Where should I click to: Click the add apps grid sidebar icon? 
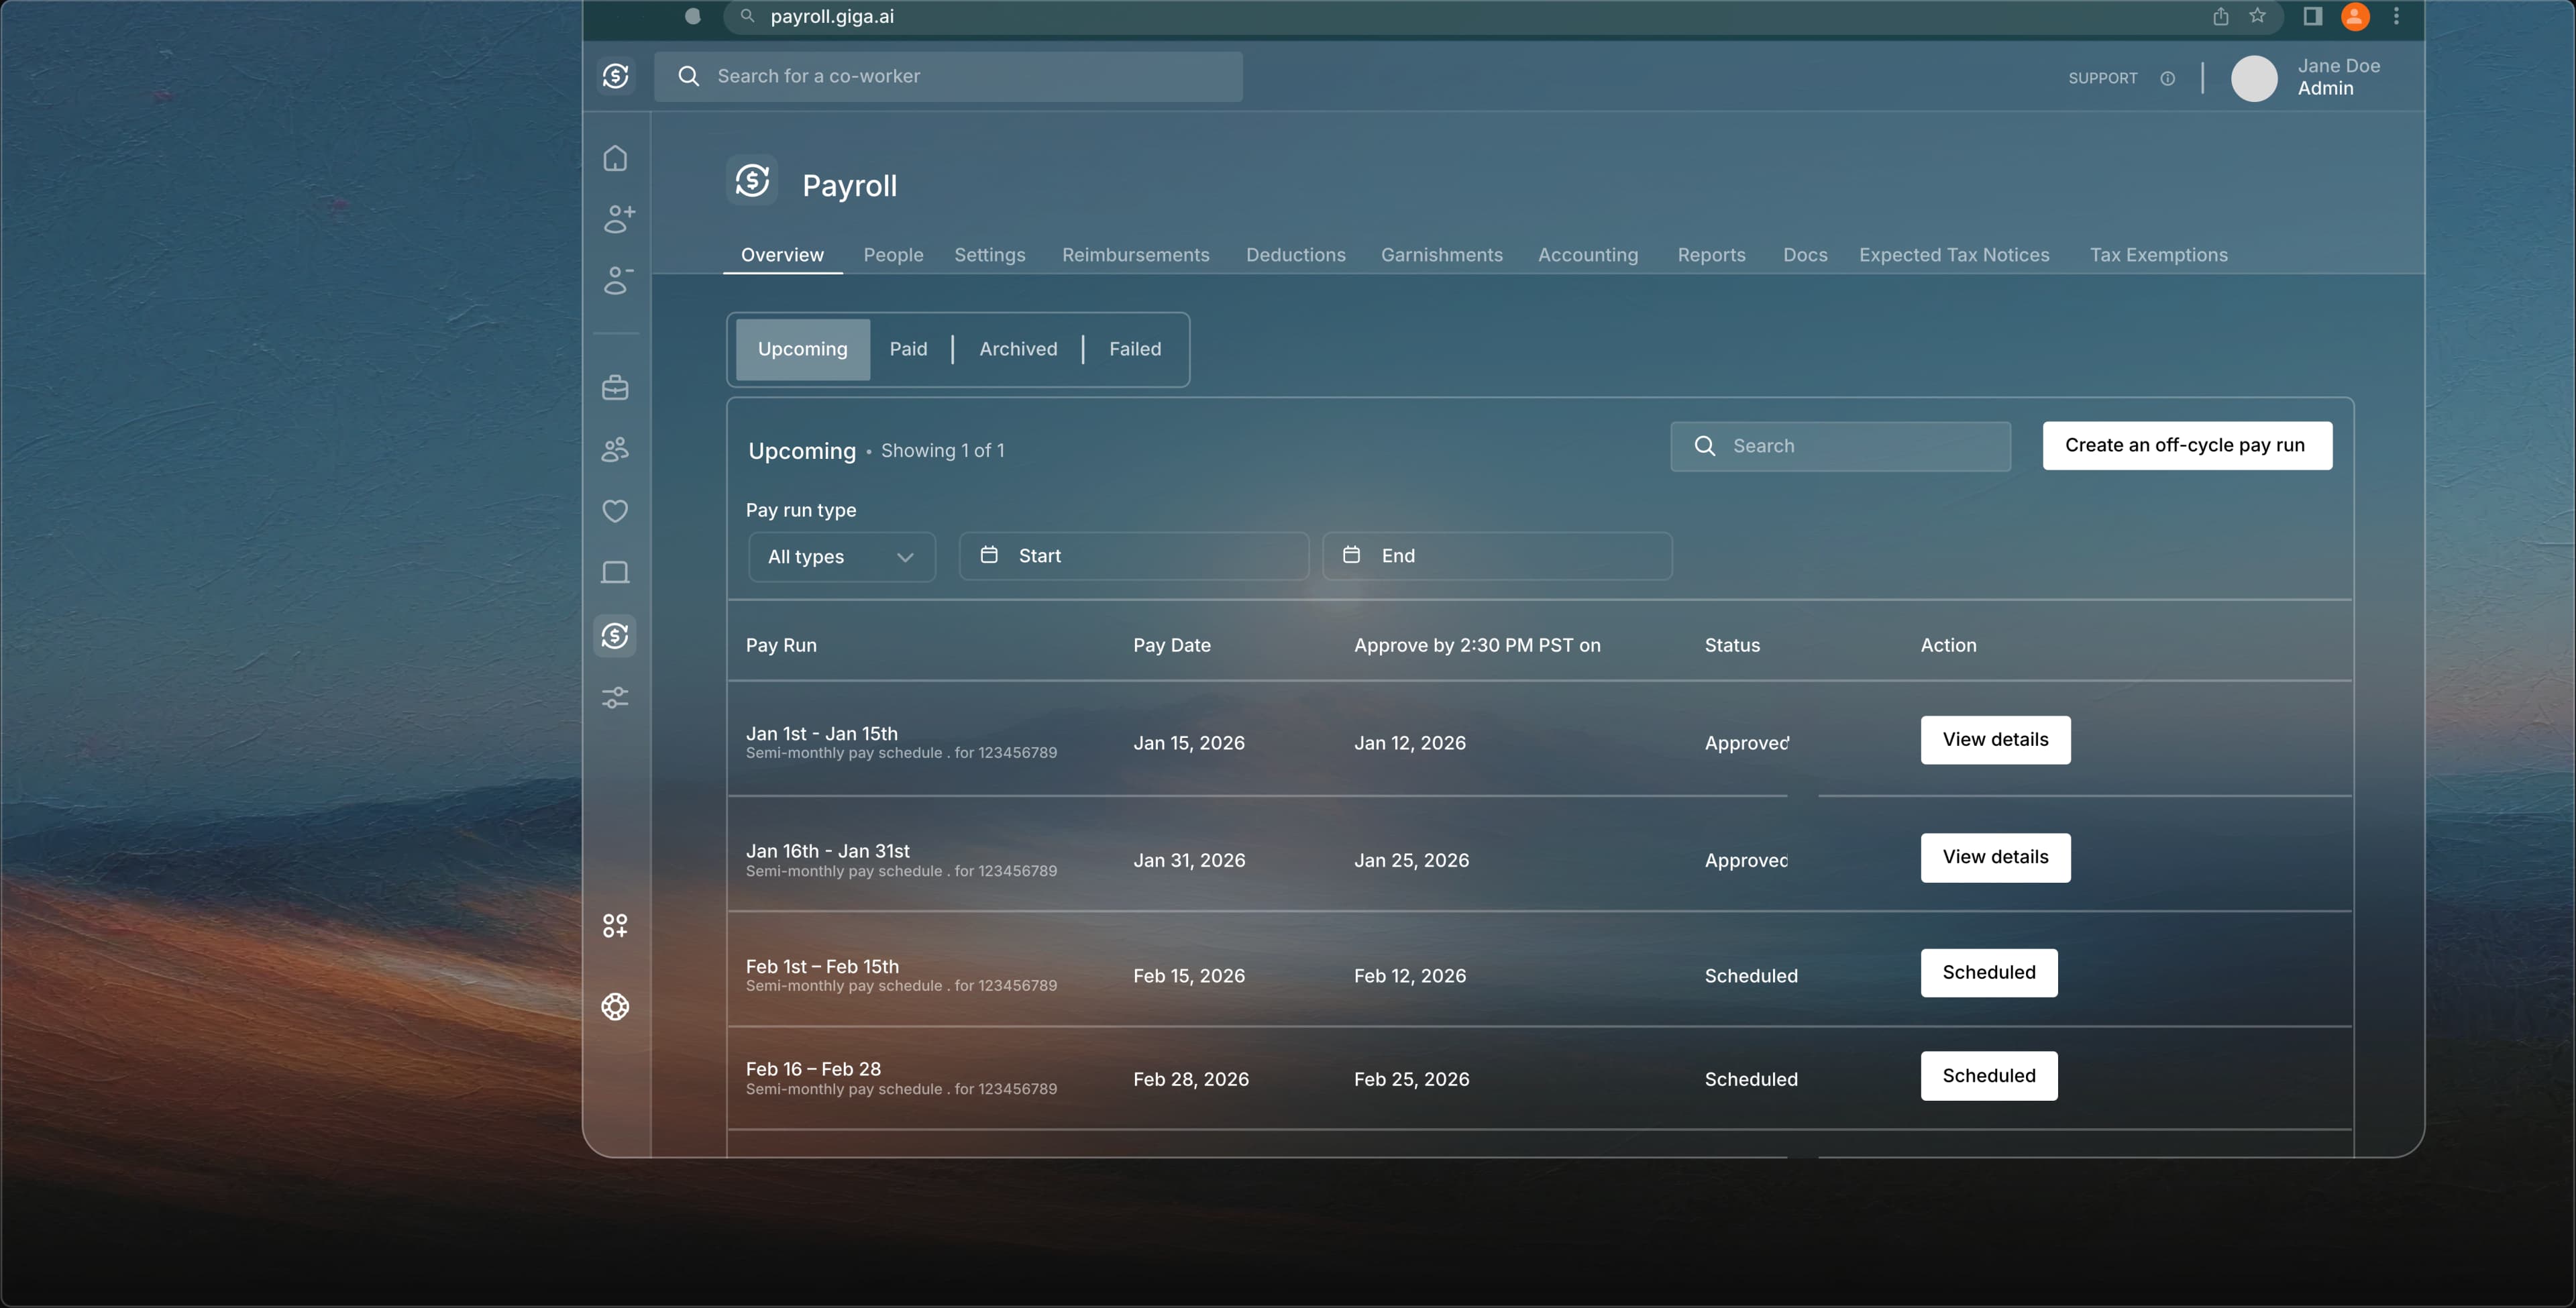(x=615, y=925)
